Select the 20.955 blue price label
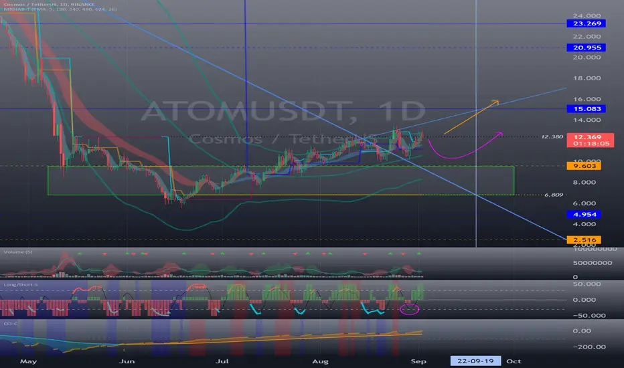 (587, 48)
